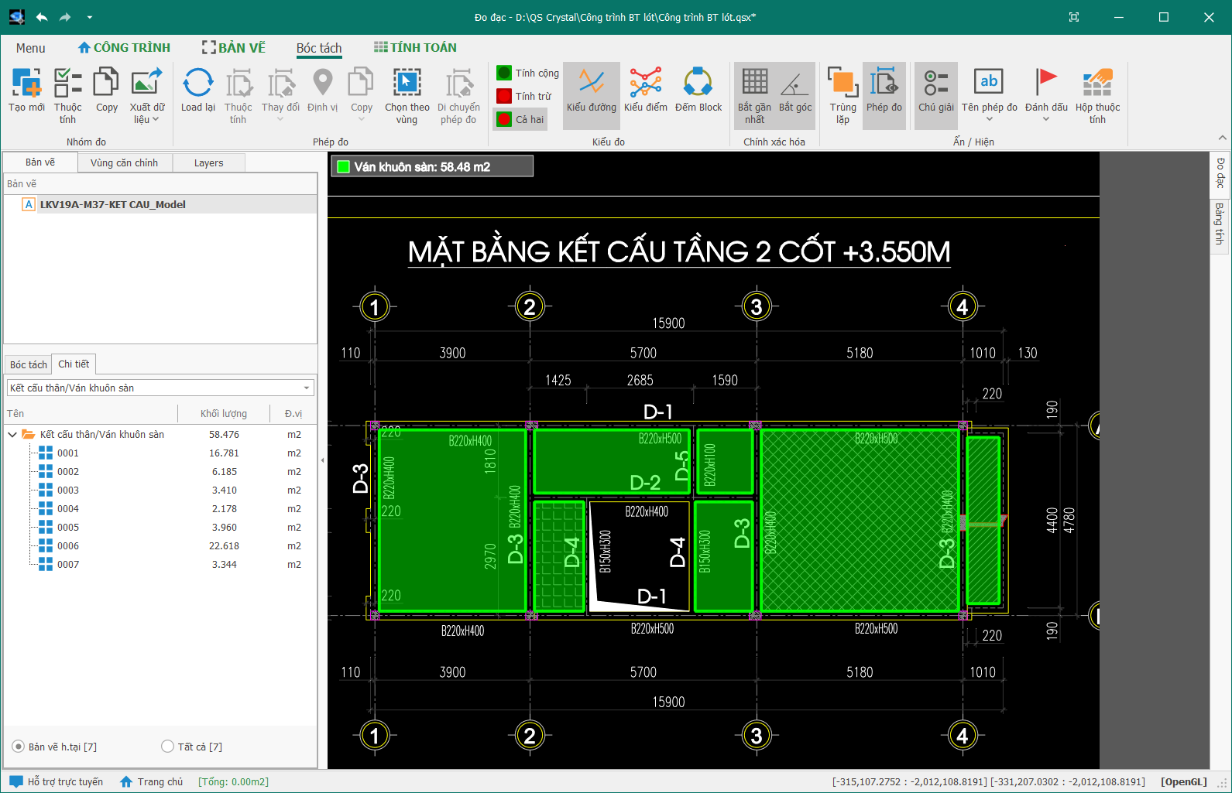Viewport: 1232px width, 793px height.
Task: Select the Chọn theo vùng tool
Action: click(x=407, y=84)
